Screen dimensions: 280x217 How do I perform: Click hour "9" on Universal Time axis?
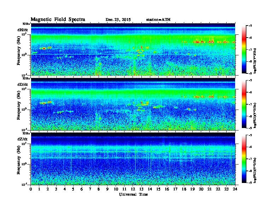coord(107,189)
